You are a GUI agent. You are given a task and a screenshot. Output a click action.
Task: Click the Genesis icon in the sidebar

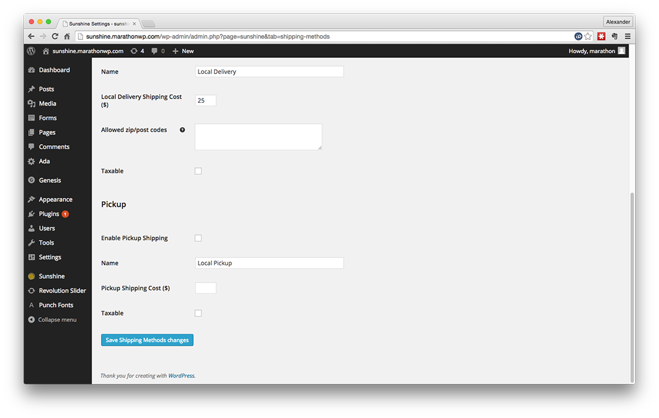pyautogui.click(x=32, y=180)
